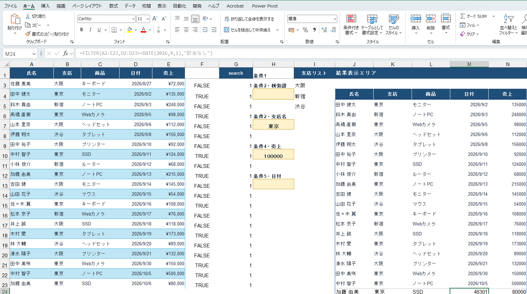The width and height of the screenshot is (527, 294).
Task: Open the 標準 number format dropdown
Action: click(335, 19)
